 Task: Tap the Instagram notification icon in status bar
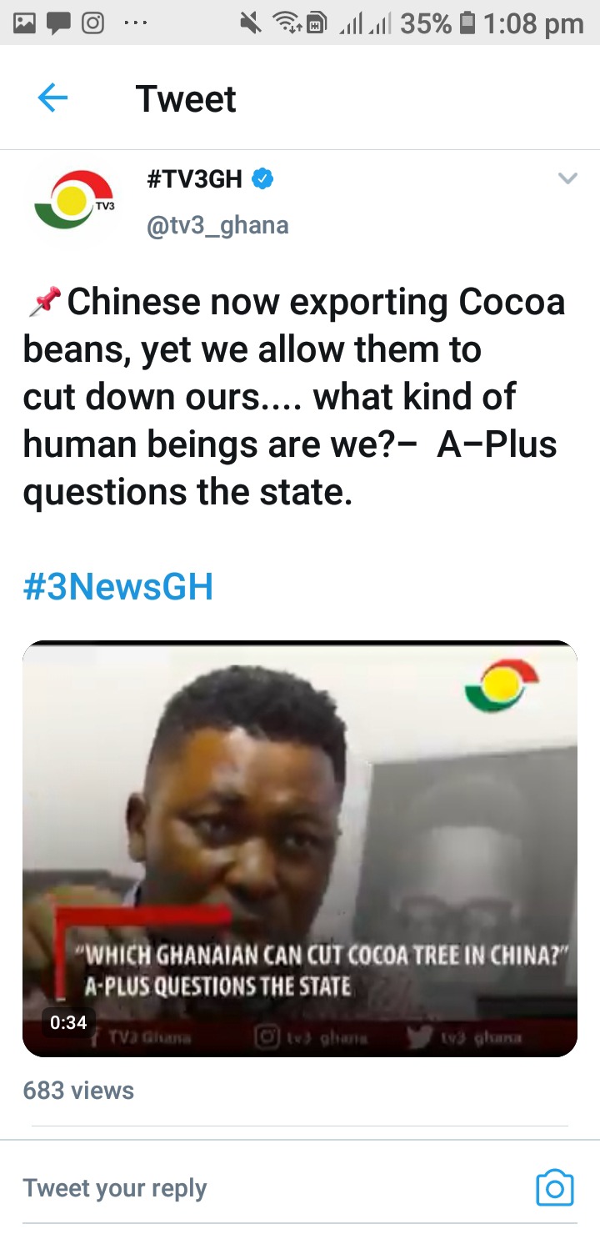point(92,23)
